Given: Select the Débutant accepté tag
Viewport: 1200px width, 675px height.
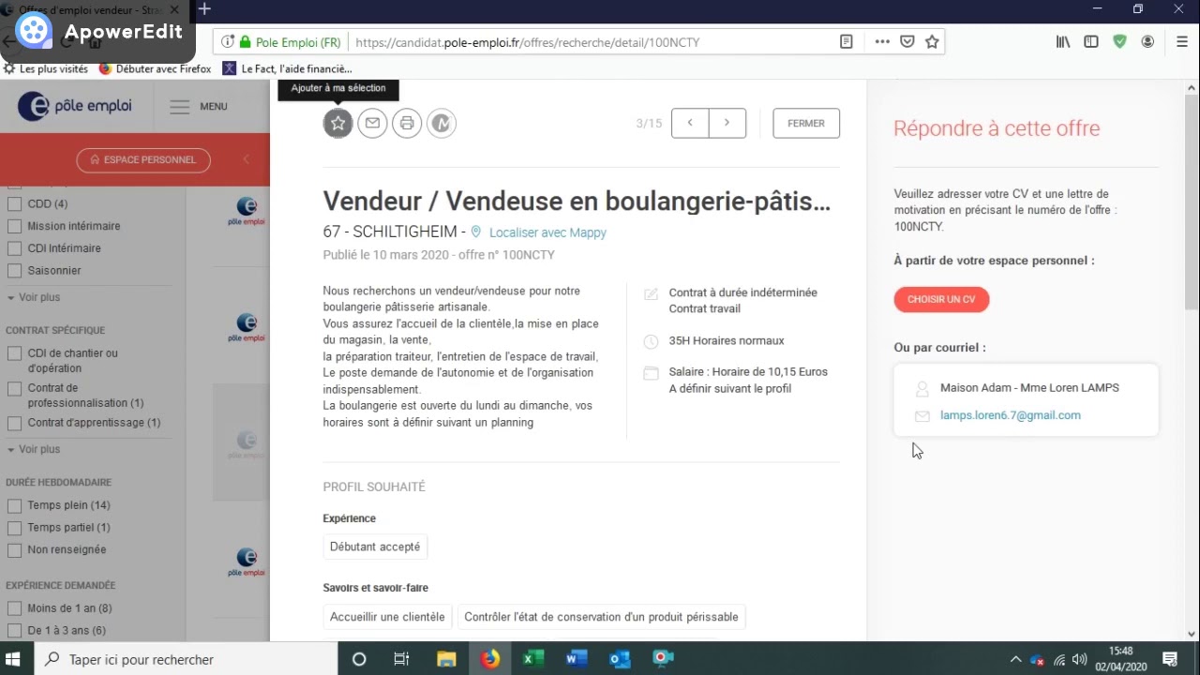Looking at the screenshot, I should coord(375,547).
